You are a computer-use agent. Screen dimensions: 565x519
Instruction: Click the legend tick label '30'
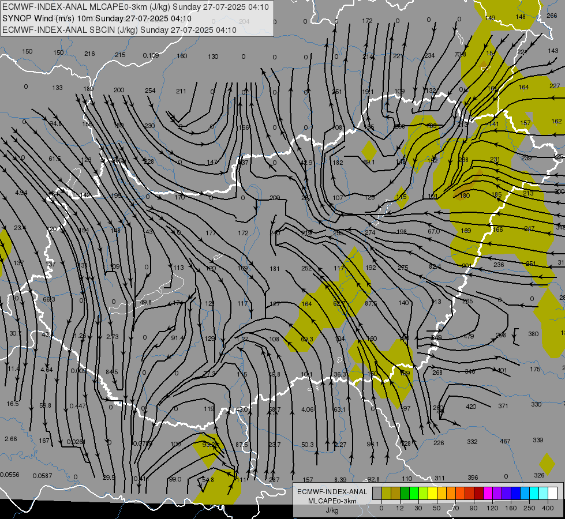pyautogui.click(x=418, y=508)
